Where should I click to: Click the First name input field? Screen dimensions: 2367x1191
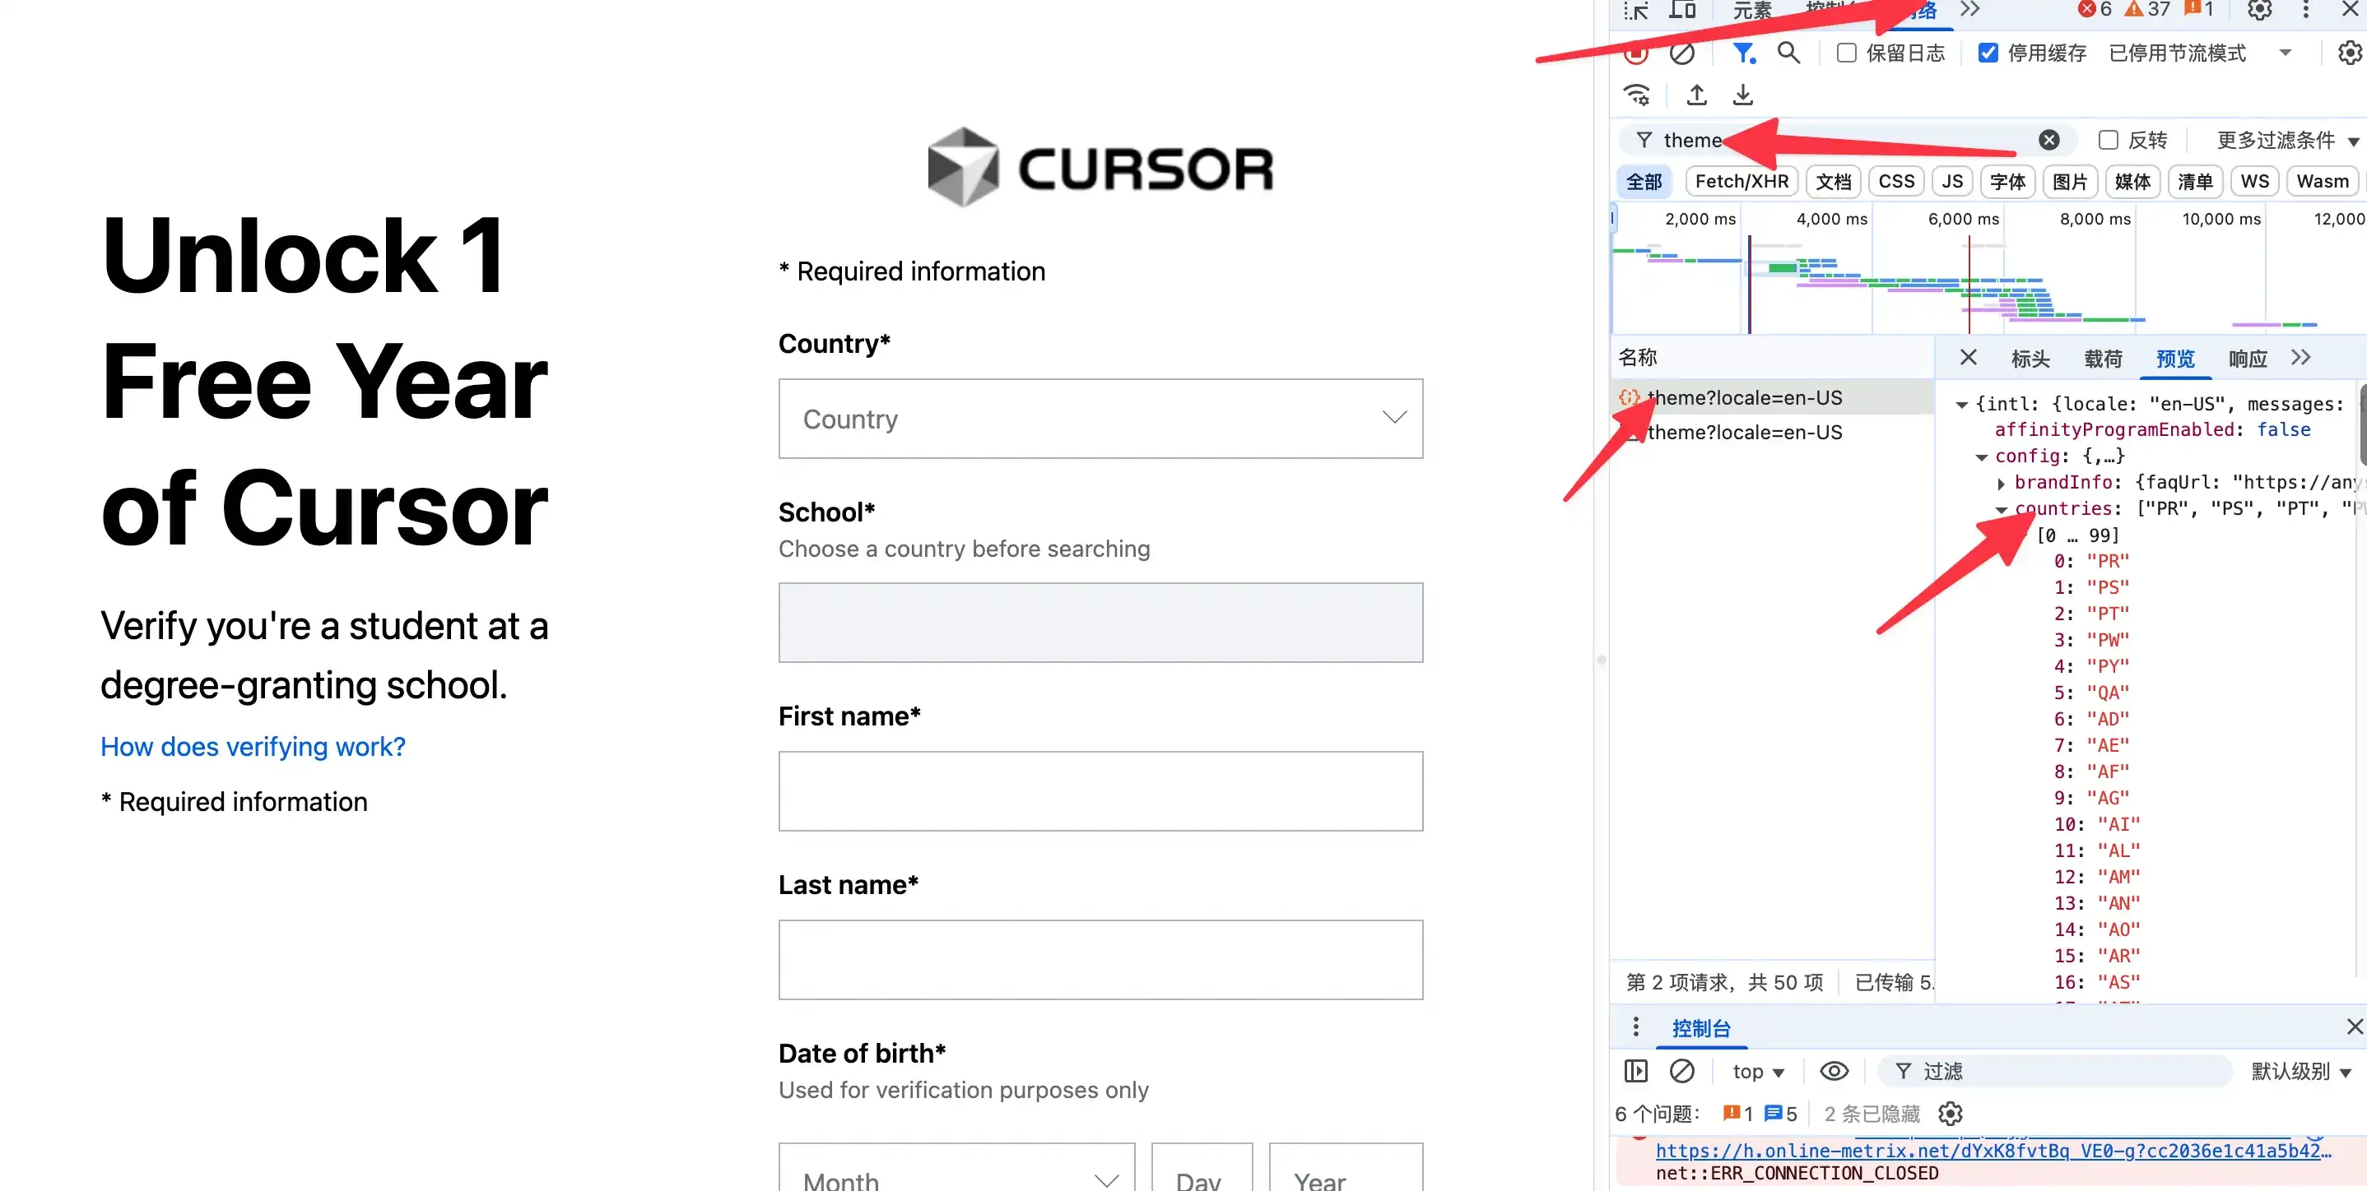(1100, 790)
